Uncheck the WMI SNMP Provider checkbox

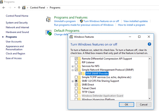[80, 73]
